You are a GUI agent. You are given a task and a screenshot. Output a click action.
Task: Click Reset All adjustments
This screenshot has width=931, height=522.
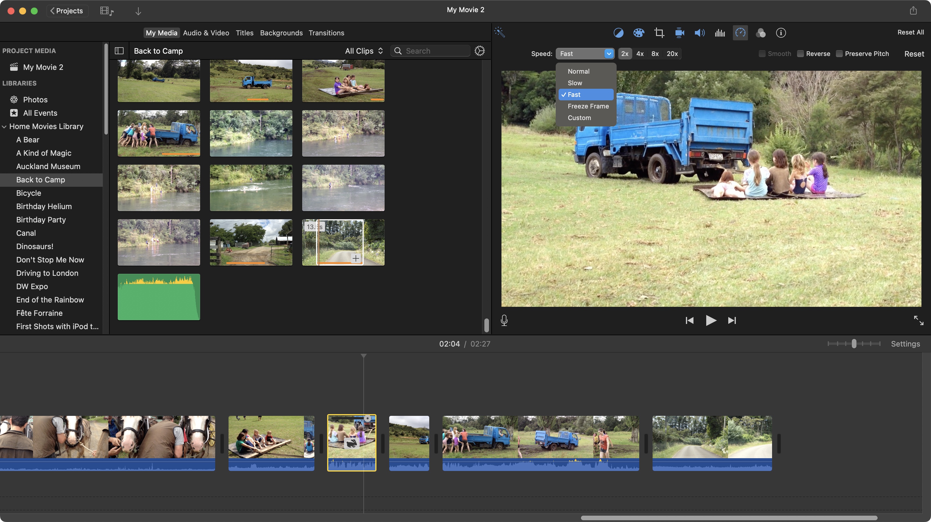pos(910,32)
